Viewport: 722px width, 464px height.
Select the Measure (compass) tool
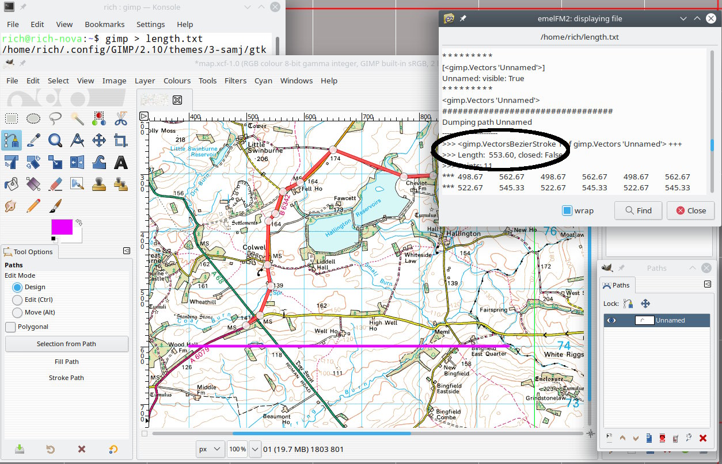click(77, 140)
